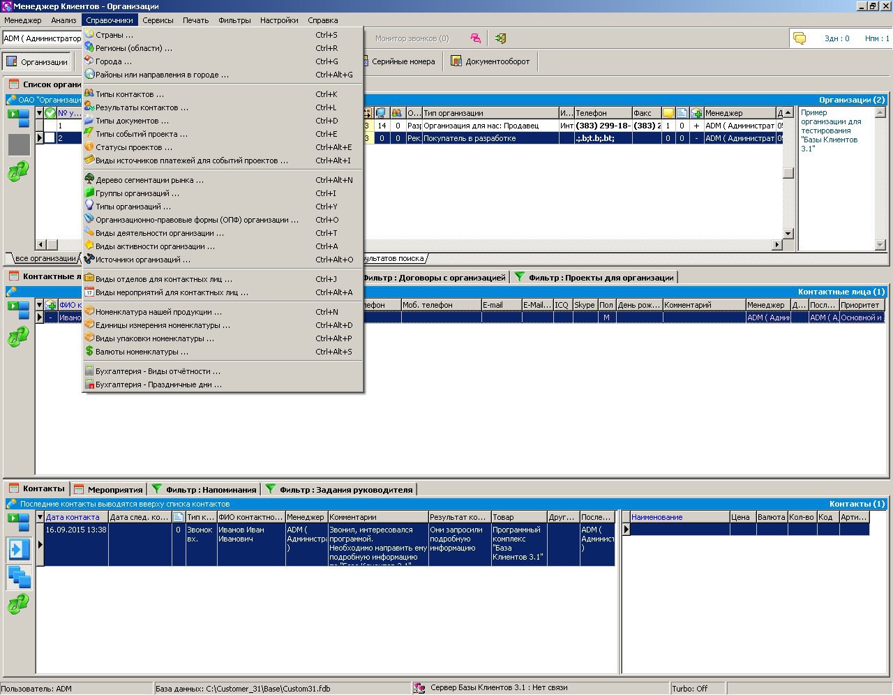The height and width of the screenshot is (695, 893).
Task: Click the yellow message bubble notification icon
Action: coord(800,38)
